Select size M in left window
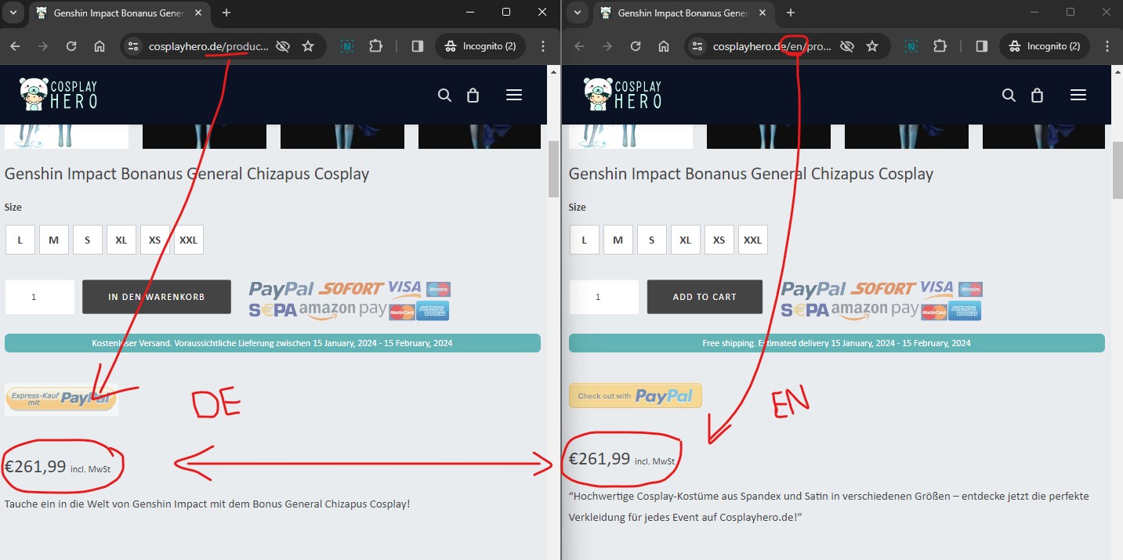1123x560 pixels. [53, 240]
